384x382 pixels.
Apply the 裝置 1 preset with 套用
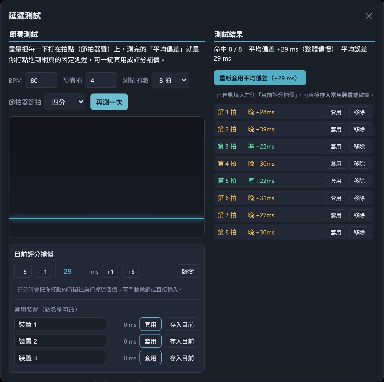[x=151, y=324]
